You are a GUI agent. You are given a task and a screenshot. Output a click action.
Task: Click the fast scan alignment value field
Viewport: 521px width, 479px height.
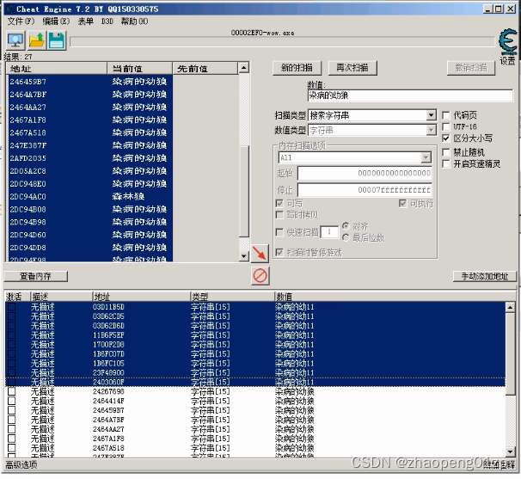pyautogui.click(x=329, y=232)
